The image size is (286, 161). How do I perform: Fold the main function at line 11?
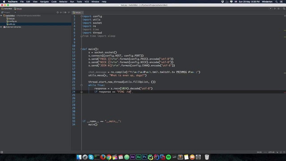pyautogui.click(x=81, y=49)
